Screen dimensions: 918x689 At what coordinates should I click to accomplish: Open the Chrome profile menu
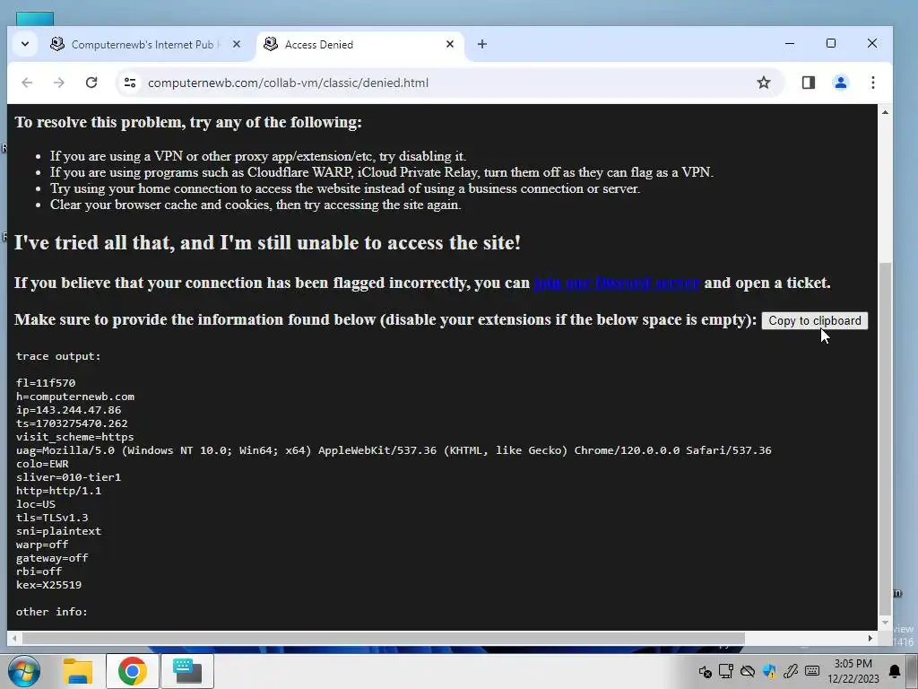[x=841, y=83]
